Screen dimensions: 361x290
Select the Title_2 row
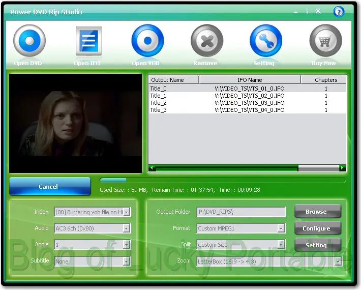[247, 103]
